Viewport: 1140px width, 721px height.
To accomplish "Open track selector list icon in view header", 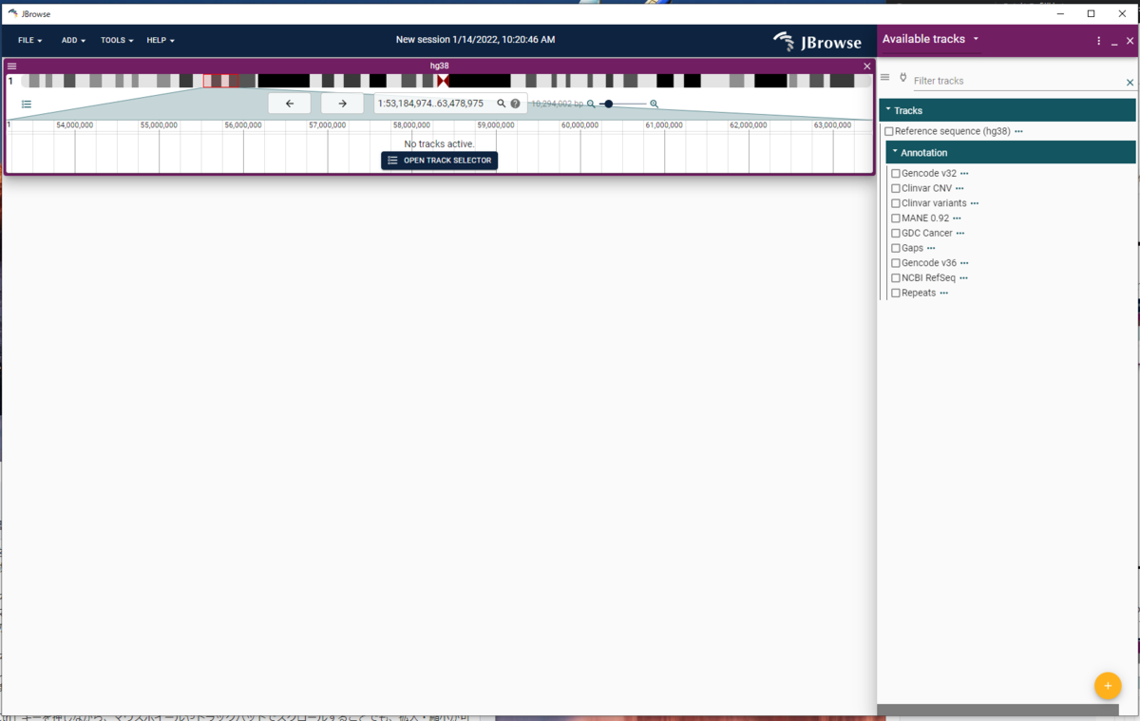I will pos(27,104).
